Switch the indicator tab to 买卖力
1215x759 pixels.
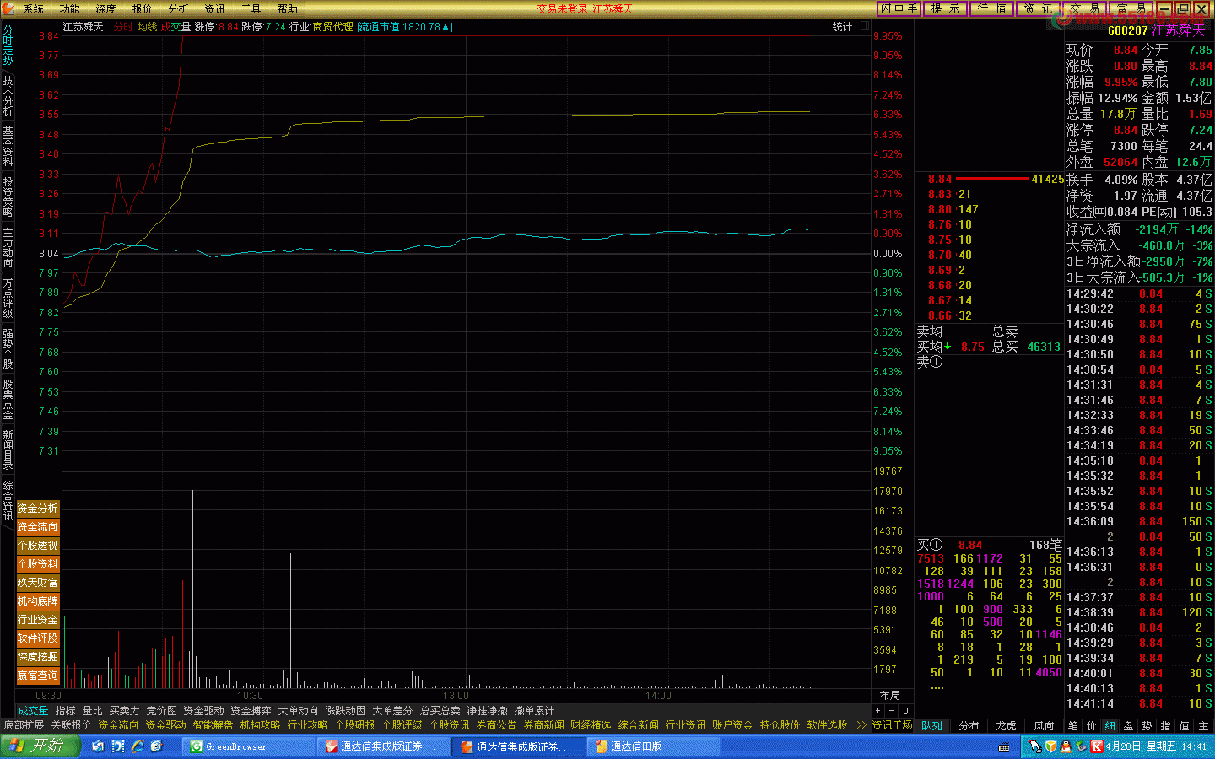click(x=124, y=711)
